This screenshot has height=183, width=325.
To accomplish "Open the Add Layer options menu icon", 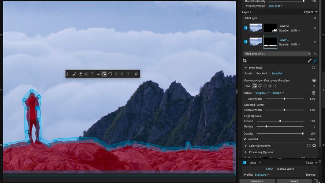I will 315,18.
